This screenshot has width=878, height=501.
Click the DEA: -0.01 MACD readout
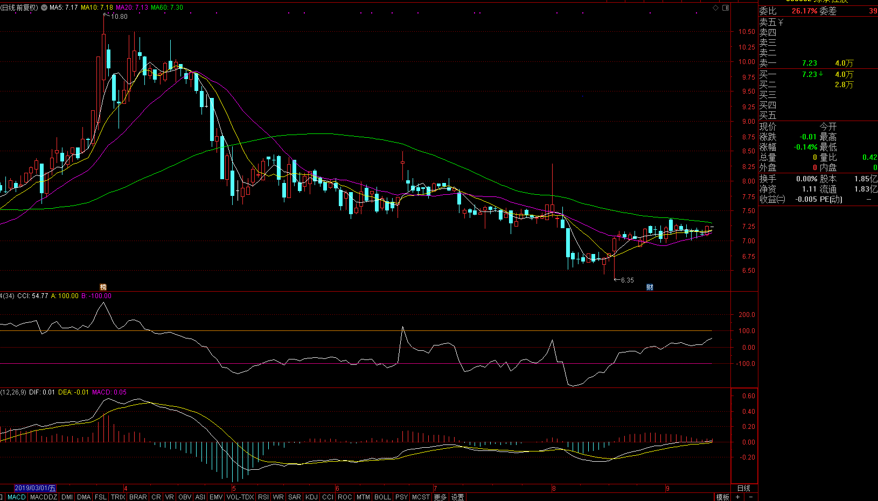[73, 392]
